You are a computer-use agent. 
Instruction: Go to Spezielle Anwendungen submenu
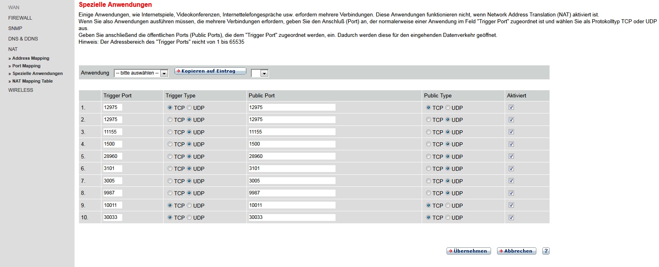click(37, 73)
